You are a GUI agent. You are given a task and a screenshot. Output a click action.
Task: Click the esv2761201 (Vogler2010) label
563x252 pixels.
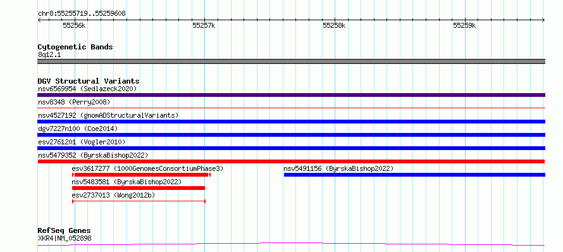82,142
